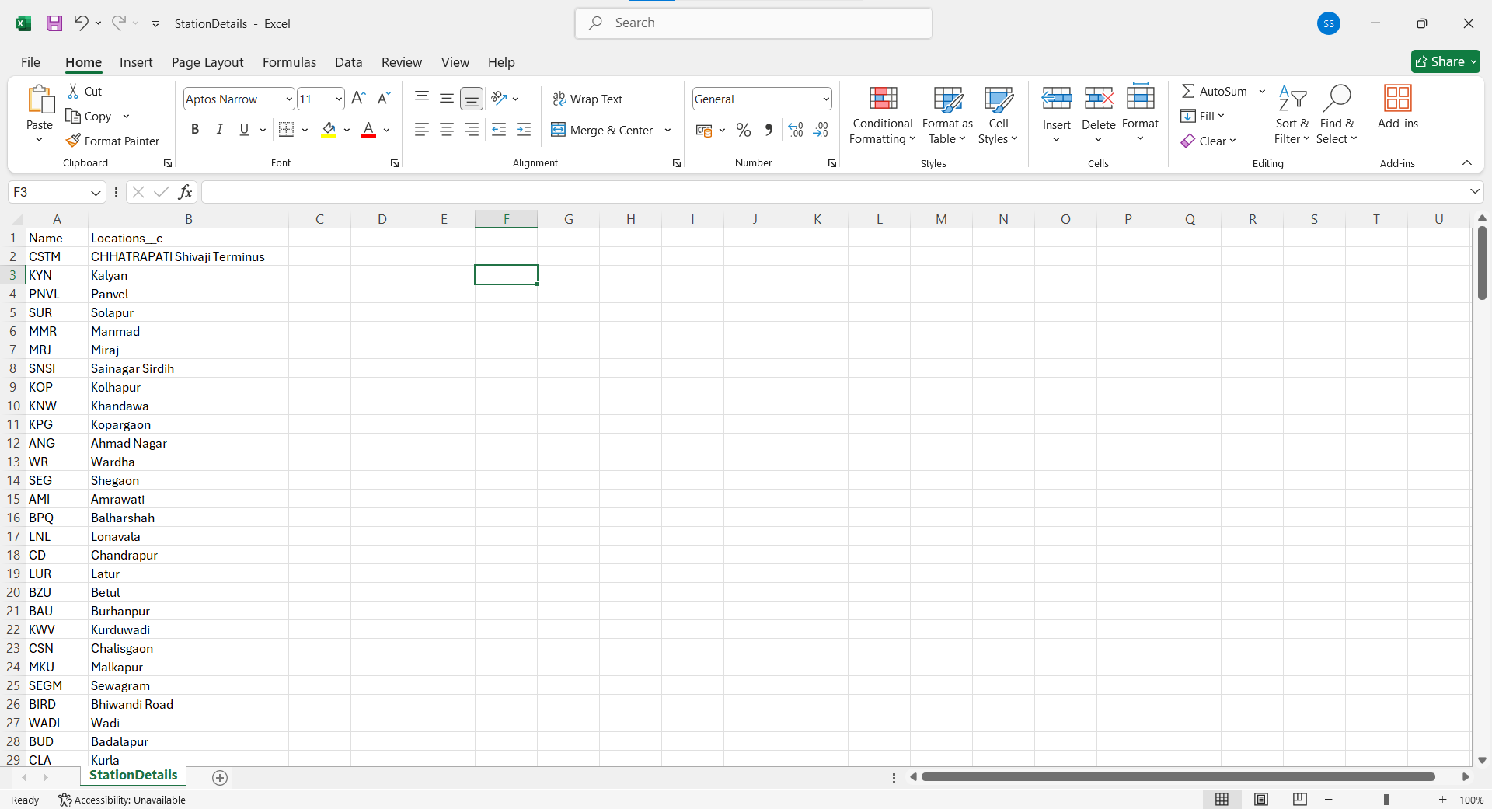
Task: Toggle Wrap Text for the cell
Action: 587,99
